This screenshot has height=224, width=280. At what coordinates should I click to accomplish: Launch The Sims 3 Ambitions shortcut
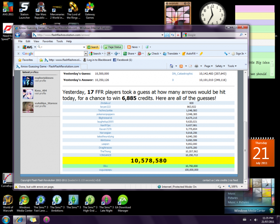[x=57, y=203]
